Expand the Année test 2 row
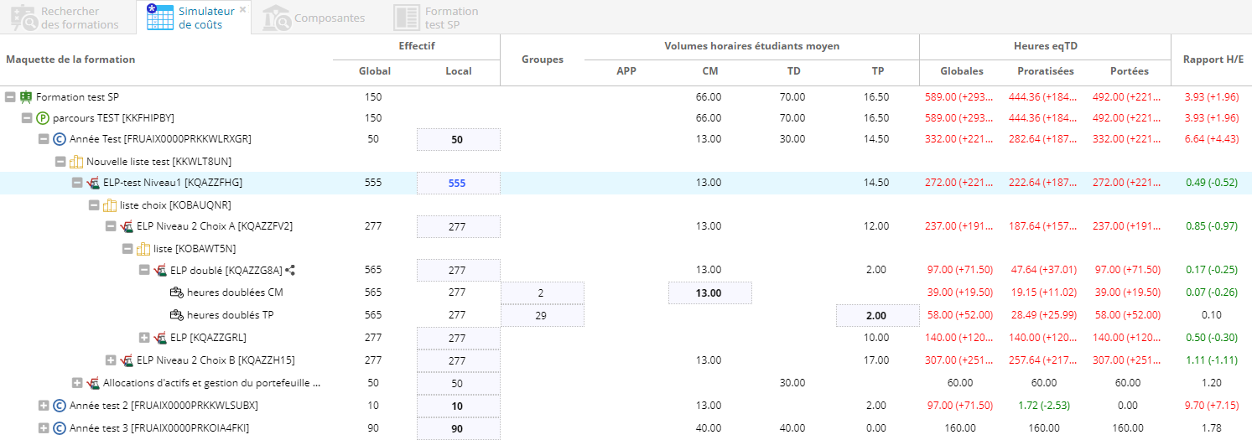Screen dimensions: 1252x440 pyautogui.click(x=44, y=406)
